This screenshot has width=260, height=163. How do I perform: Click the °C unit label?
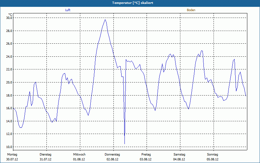[10, 15]
